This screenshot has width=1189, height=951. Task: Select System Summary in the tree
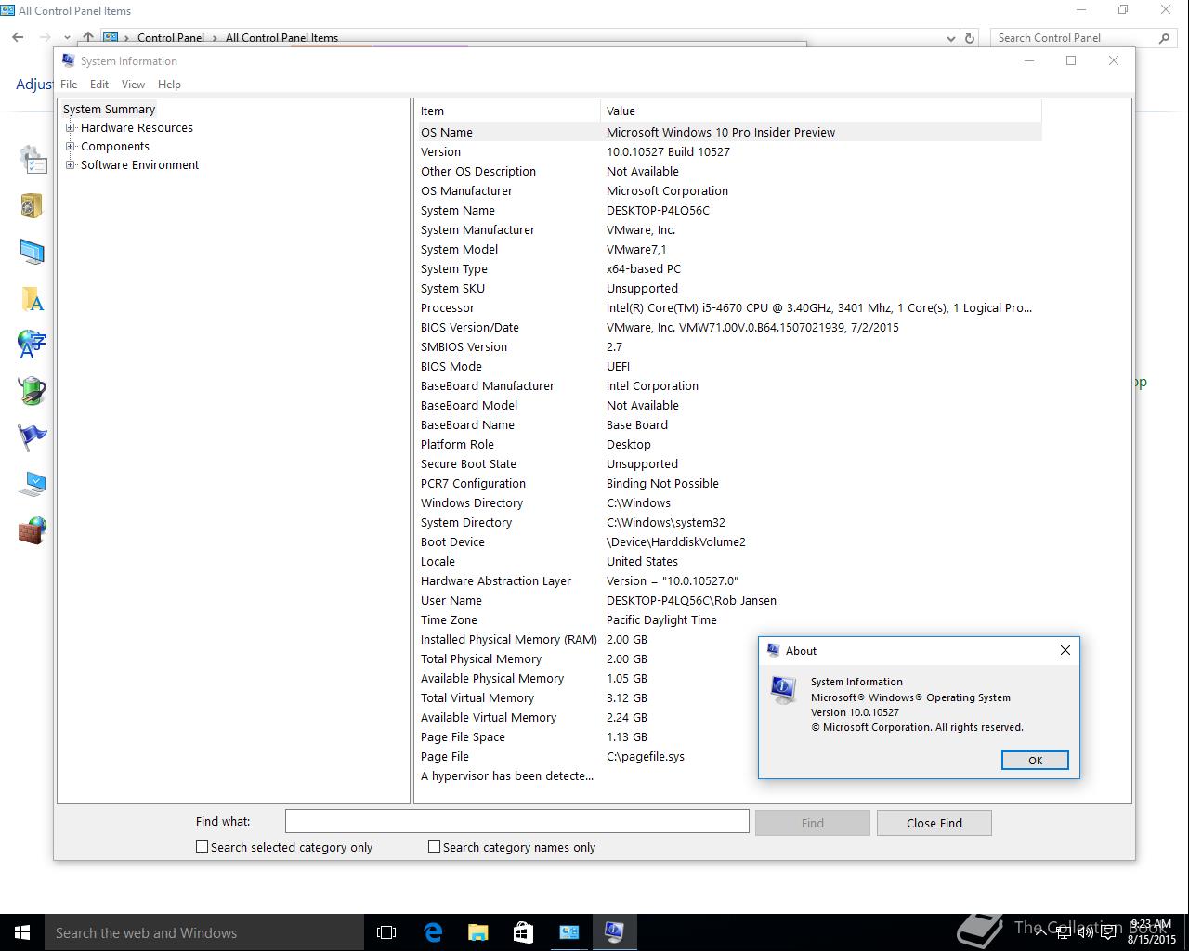click(109, 110)
